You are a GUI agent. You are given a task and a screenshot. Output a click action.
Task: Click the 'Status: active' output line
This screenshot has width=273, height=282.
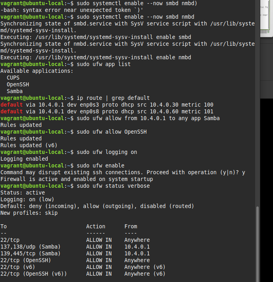[20, 193]
